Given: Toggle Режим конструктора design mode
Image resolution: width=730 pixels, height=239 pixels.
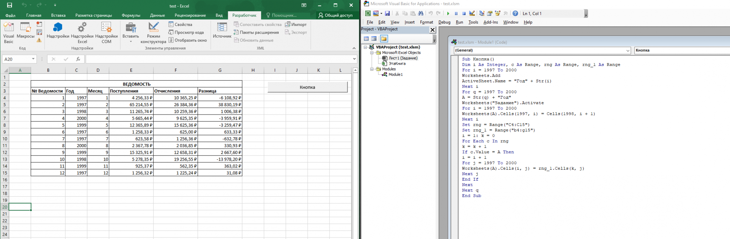Looking at the screenshot, I should pyautogui.click(x=153, y=32).
